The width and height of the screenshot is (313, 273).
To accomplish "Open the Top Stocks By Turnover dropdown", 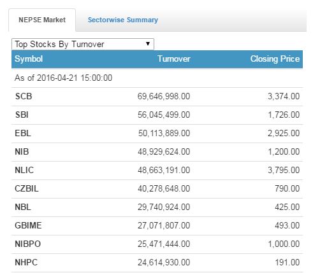I will (83, 44).
